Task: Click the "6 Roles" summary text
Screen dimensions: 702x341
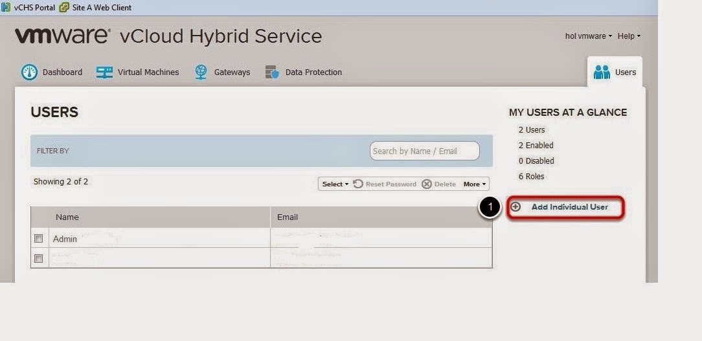Action: (532, 176)
